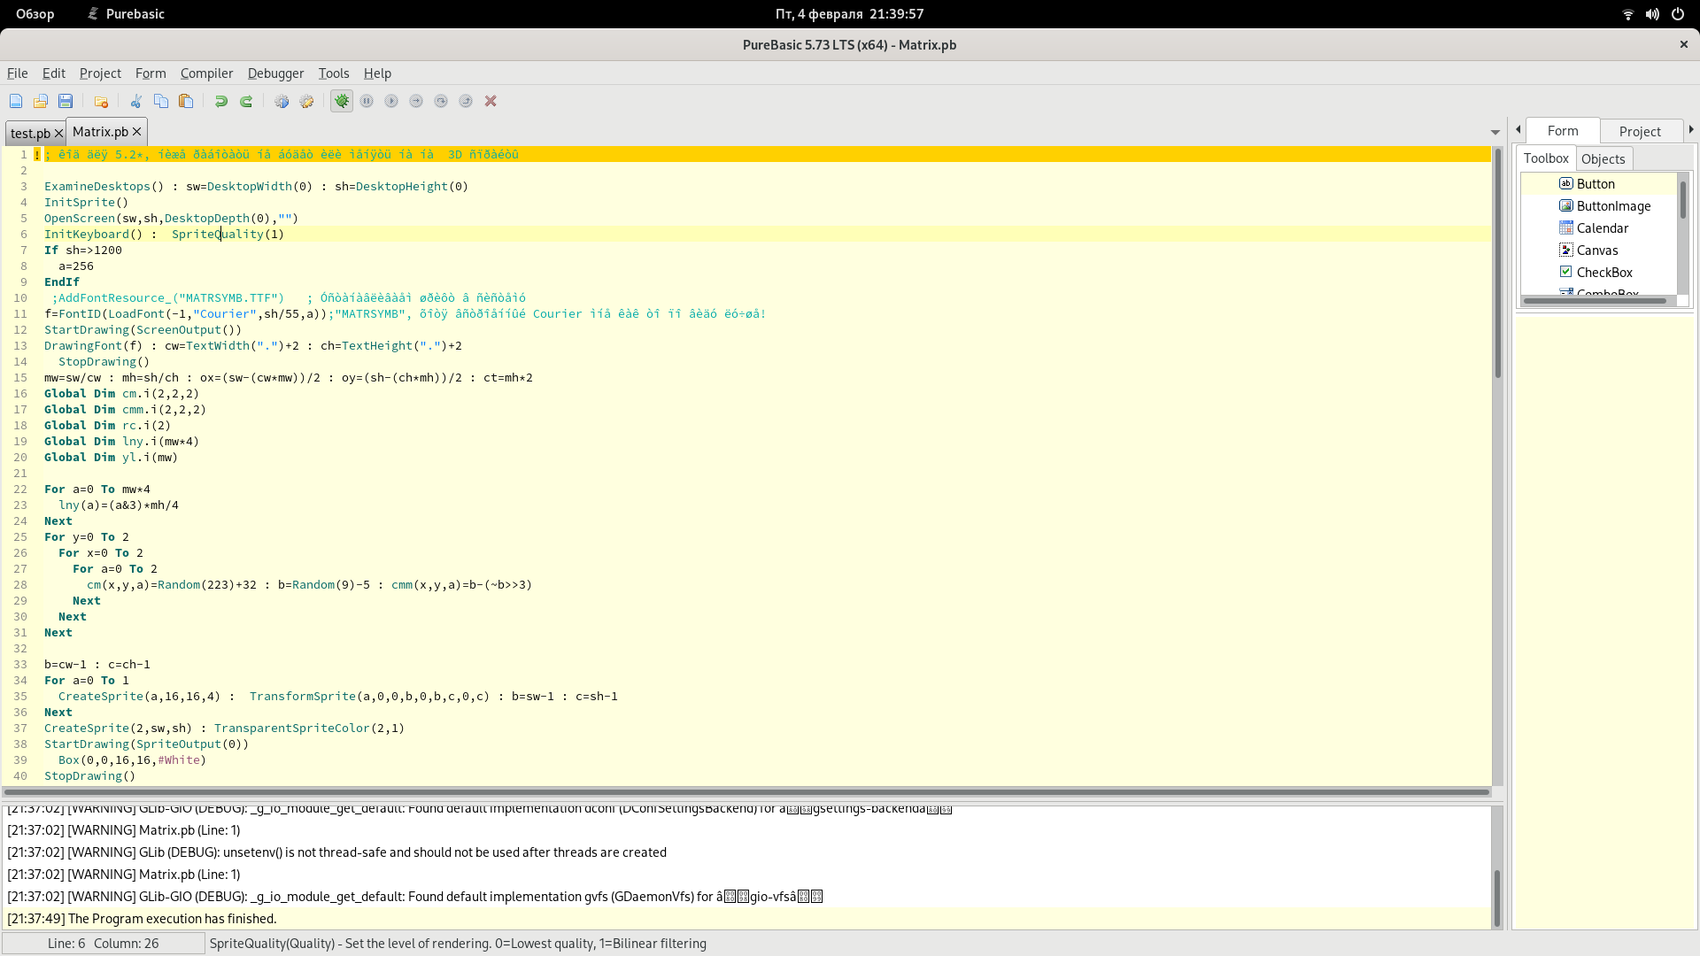
Task: Click the clock date in the top bar
Action: [849, 14]
